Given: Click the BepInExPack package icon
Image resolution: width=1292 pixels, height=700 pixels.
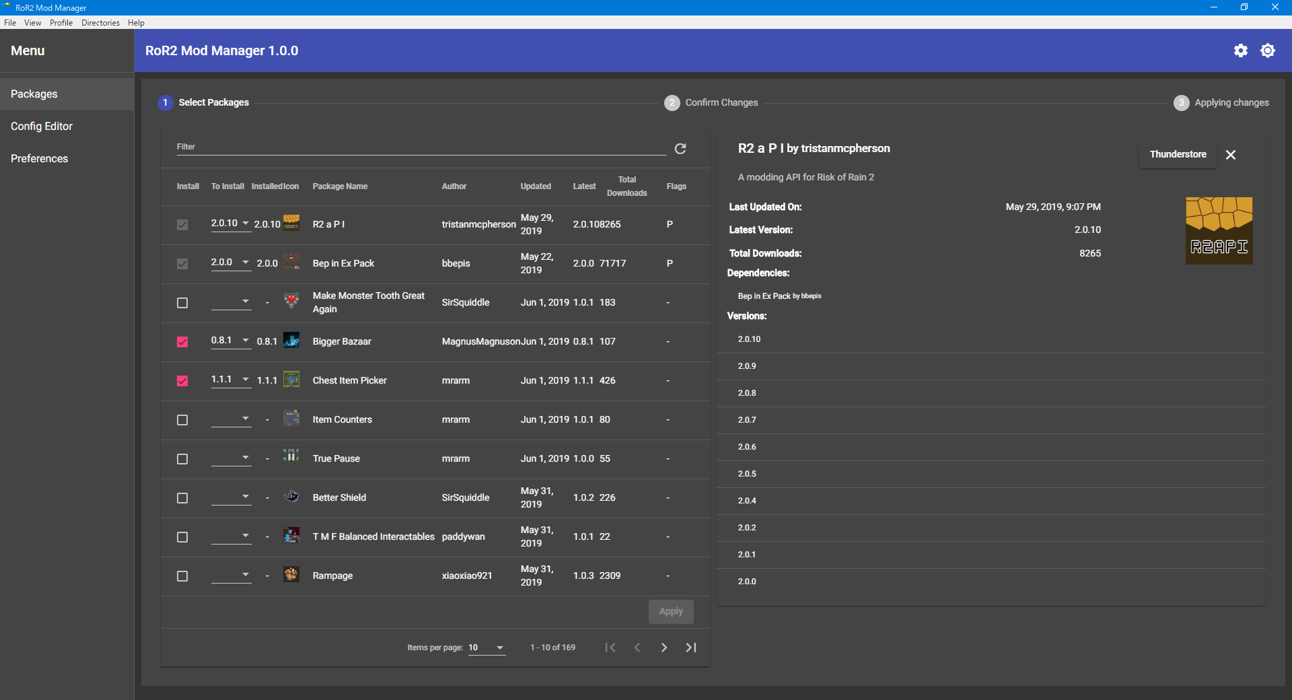Looking at the screenshot, I should click(x=291, y=262).
